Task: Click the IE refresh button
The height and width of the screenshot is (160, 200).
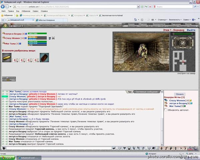Action: [x=146, y=7]
